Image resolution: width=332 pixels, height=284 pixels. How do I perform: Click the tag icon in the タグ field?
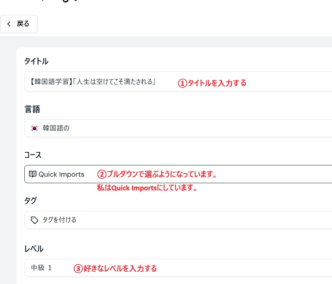[35, 220]
